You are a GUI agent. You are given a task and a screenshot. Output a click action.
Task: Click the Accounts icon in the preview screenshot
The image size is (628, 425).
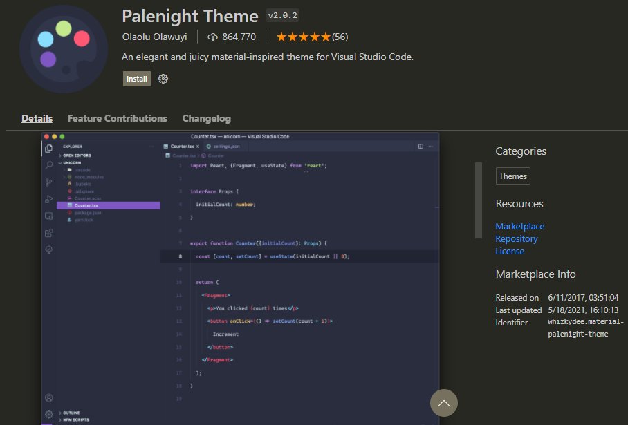coord(49,398)
